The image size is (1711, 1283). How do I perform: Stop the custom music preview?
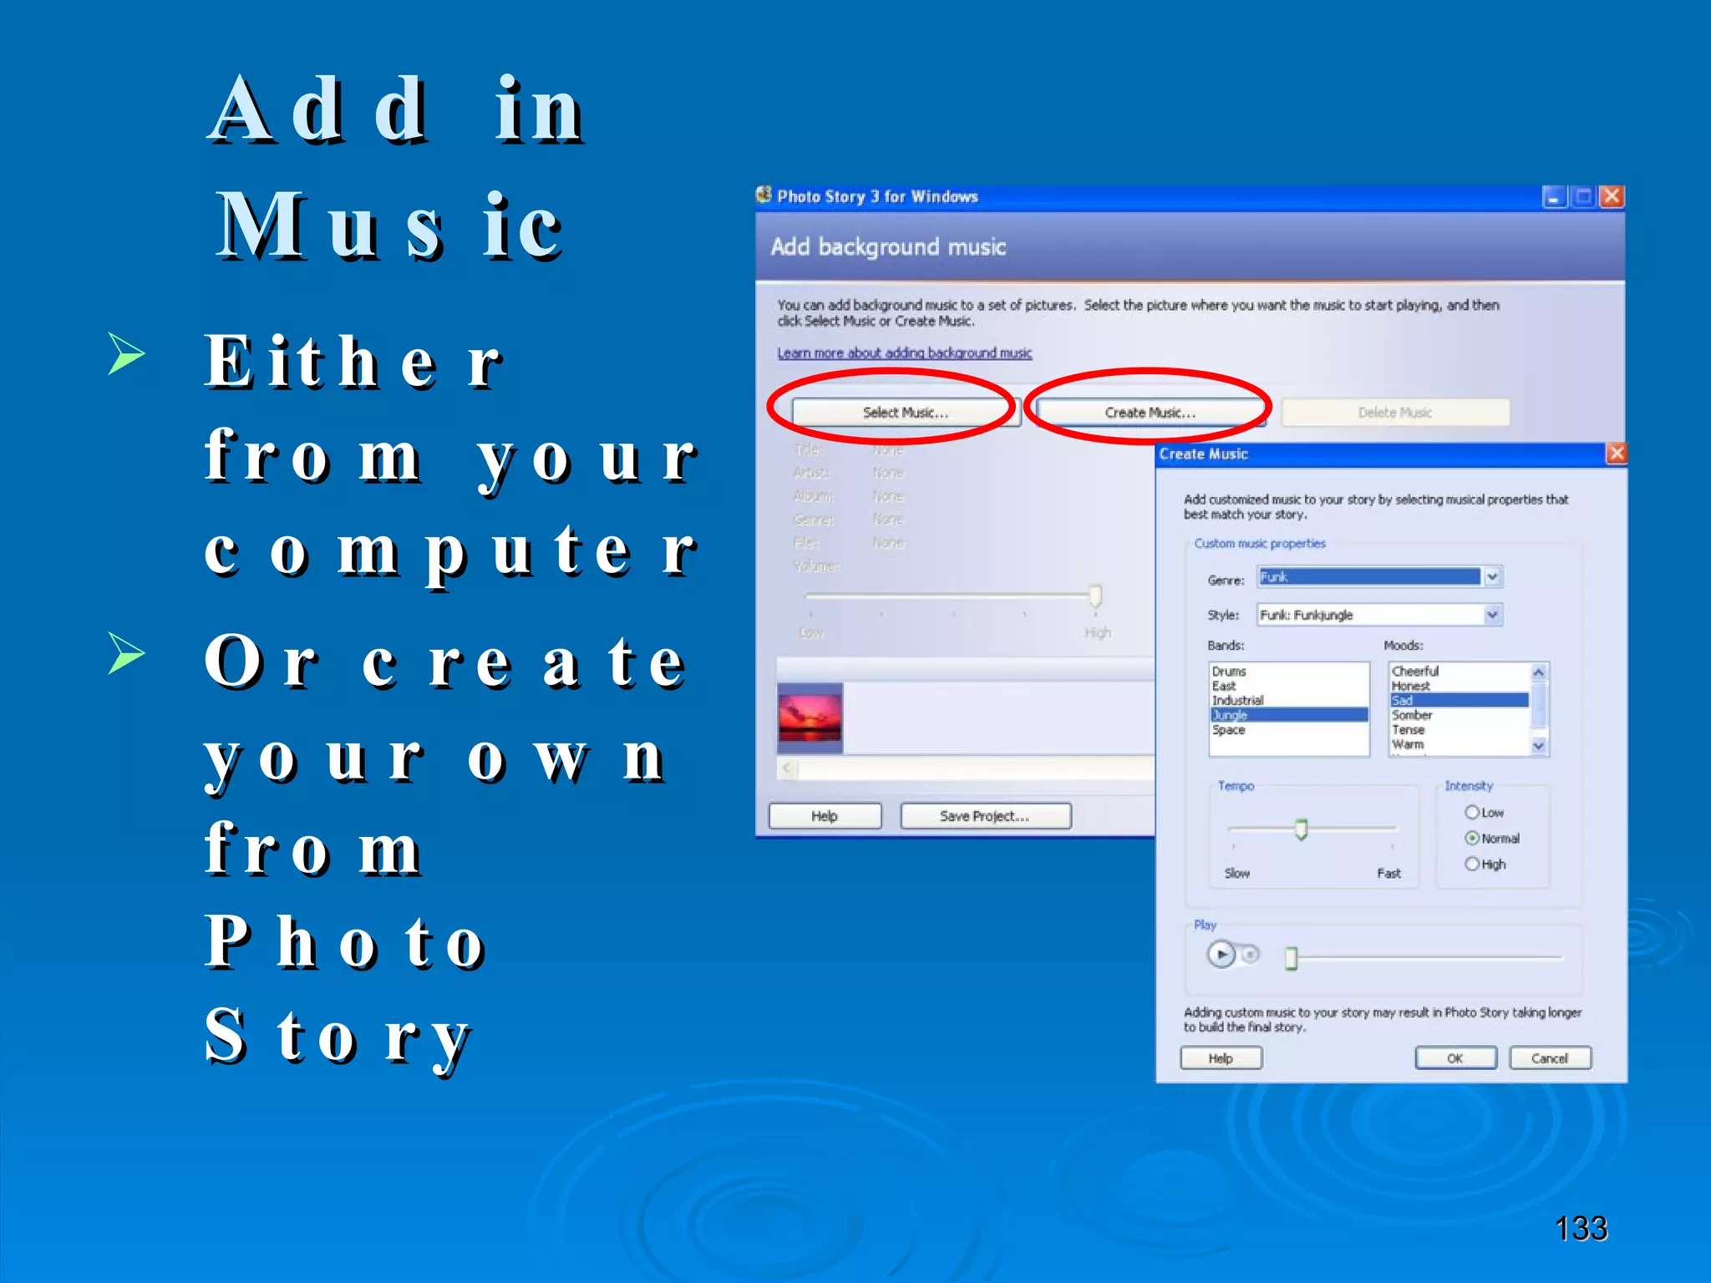1251,954
